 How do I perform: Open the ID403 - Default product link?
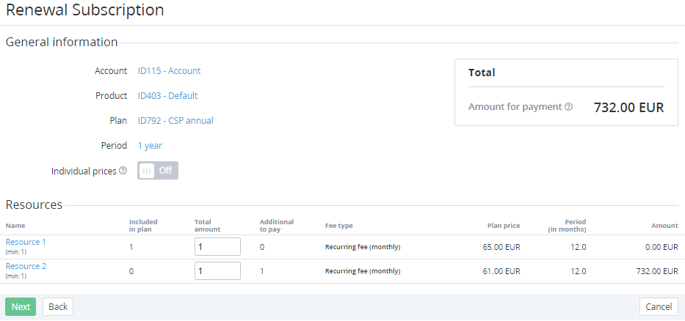167,96
